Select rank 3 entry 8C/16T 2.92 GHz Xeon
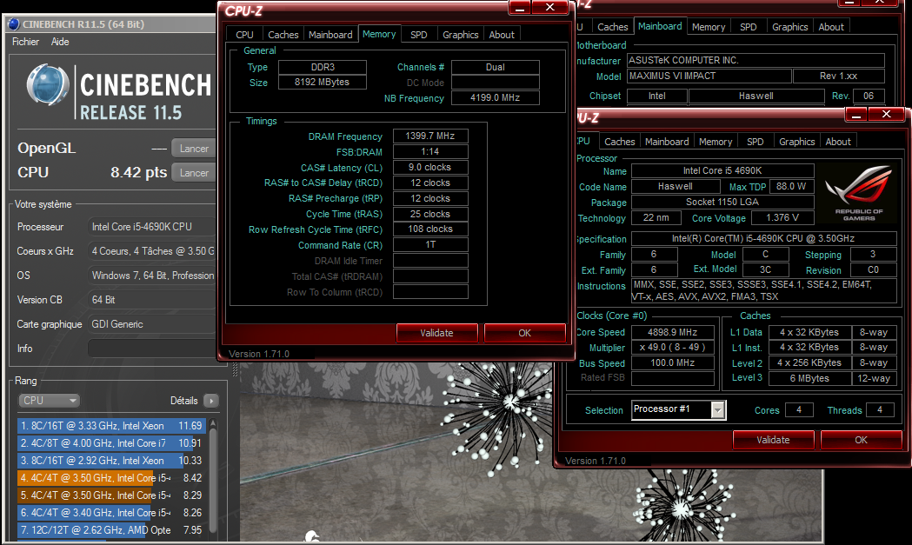 pos(111,461)
